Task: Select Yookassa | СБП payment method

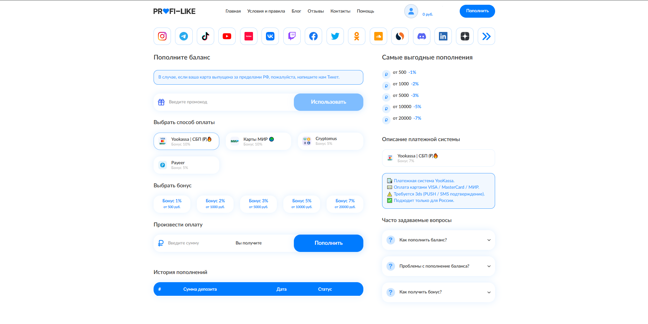Action: pos(186,141)
